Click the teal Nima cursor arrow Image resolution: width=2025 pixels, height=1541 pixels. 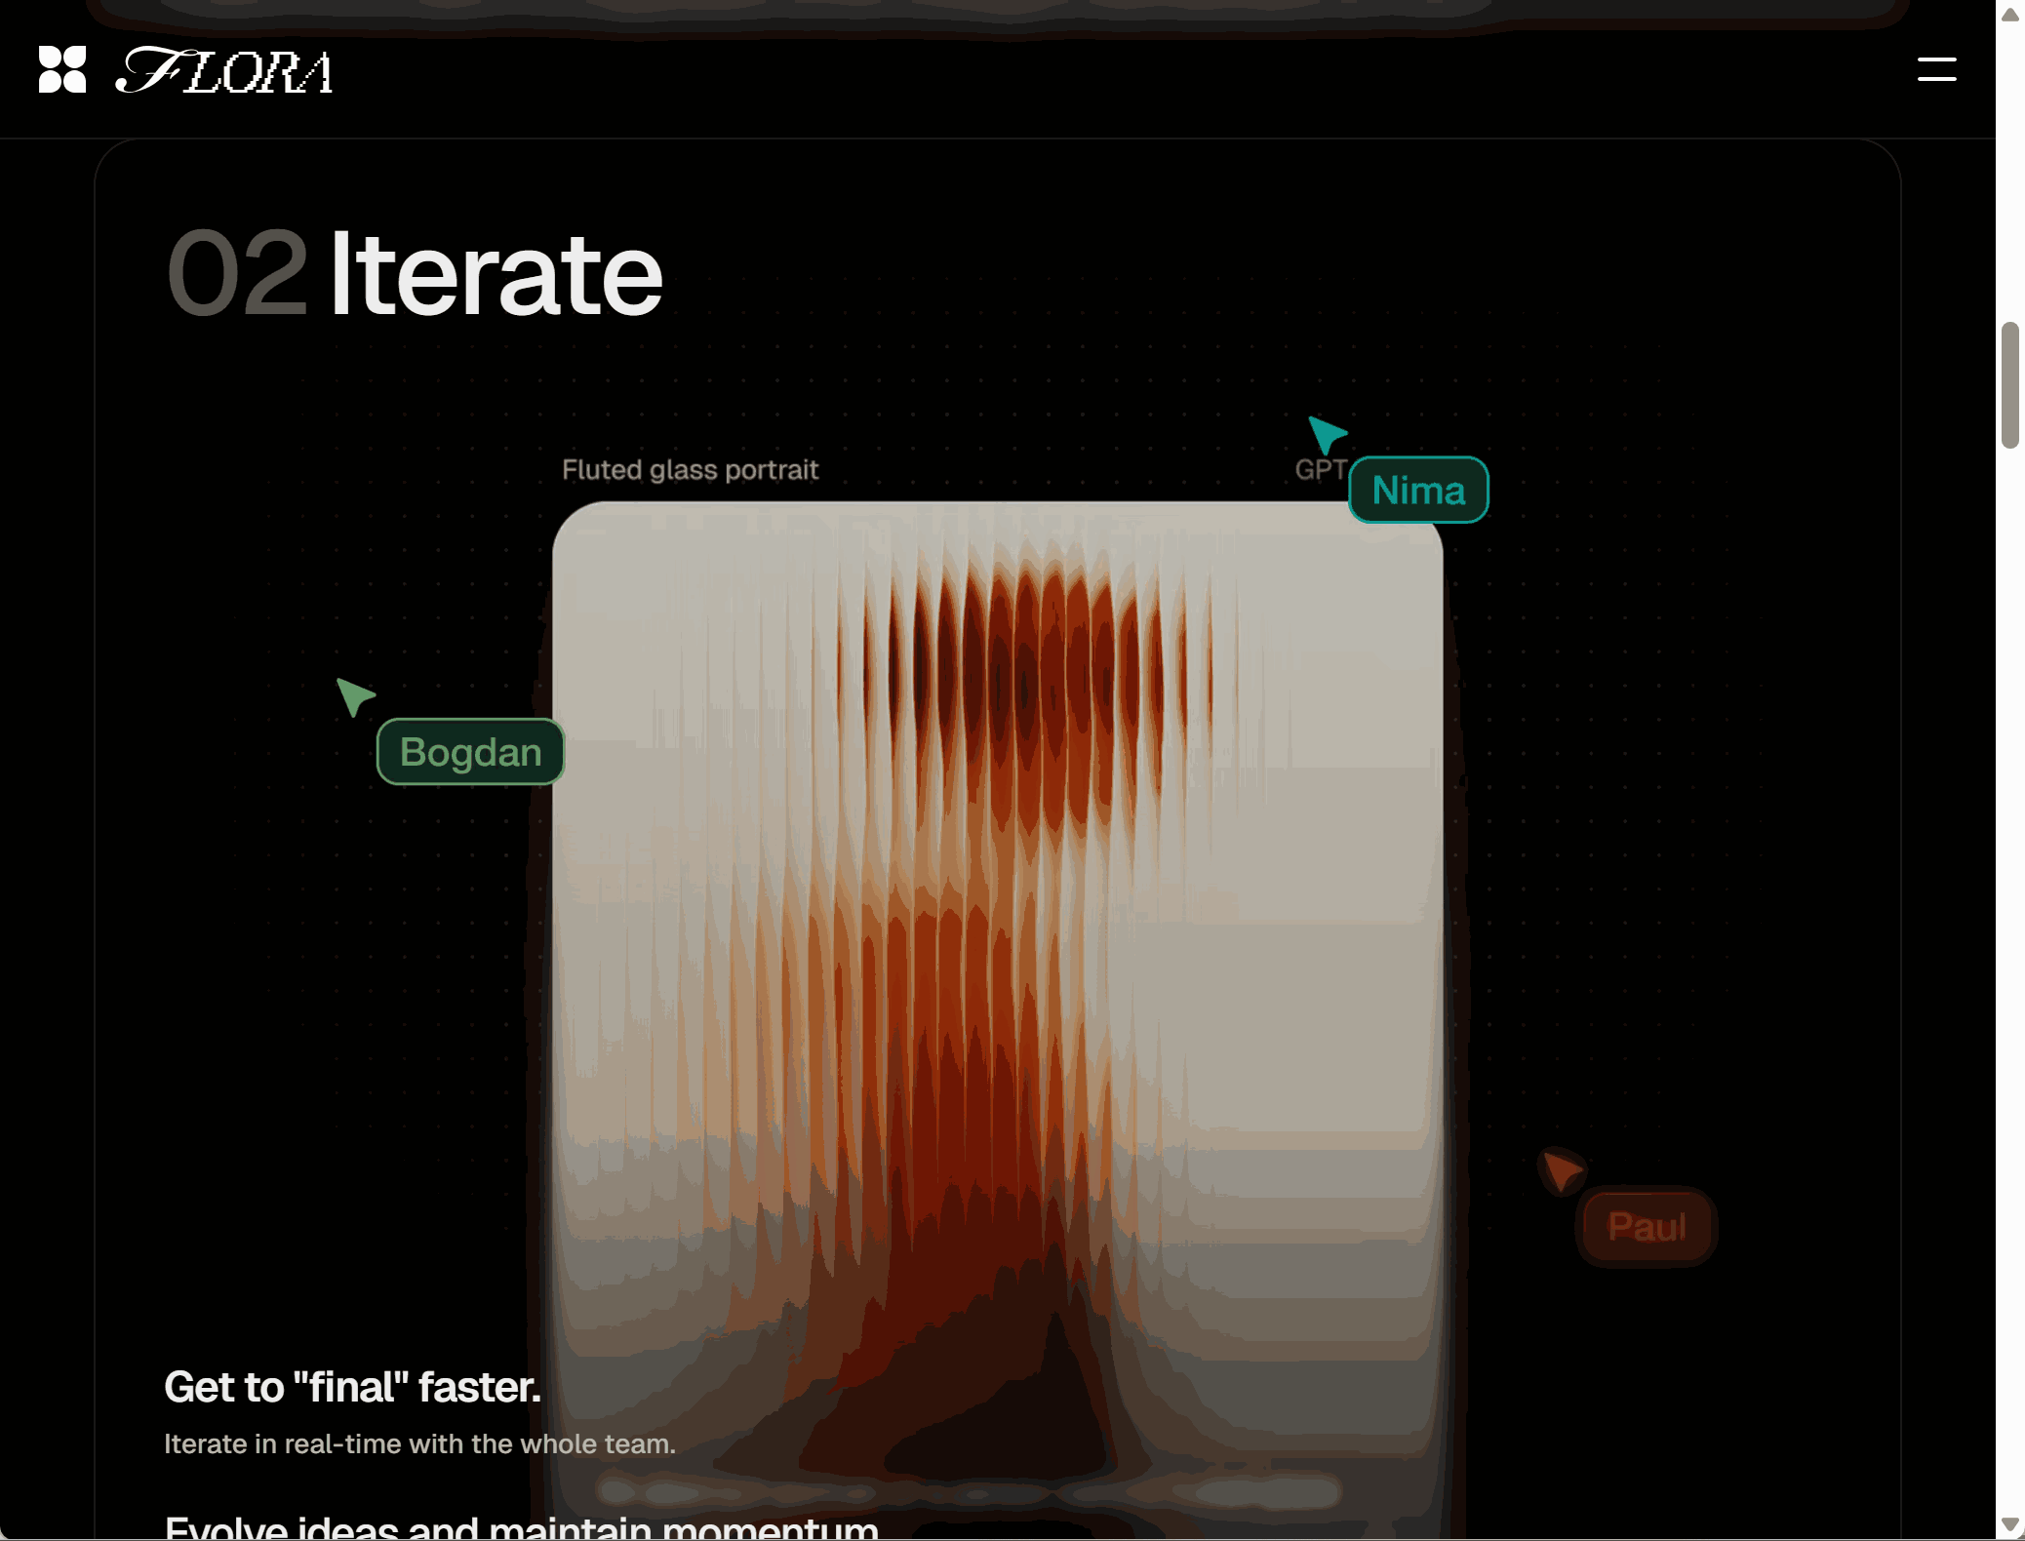pos(1325,433)
